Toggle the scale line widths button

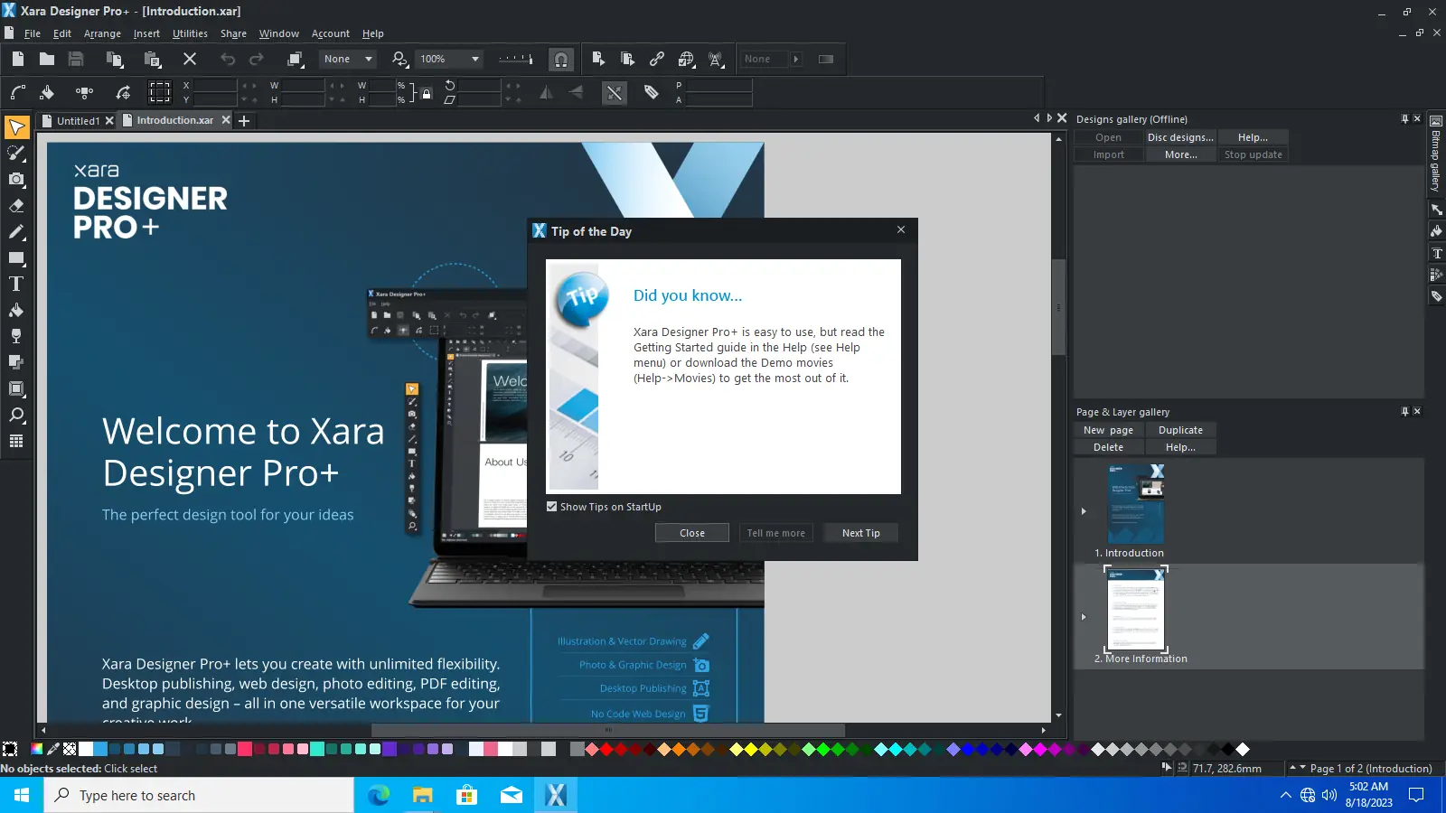(615, 92)
